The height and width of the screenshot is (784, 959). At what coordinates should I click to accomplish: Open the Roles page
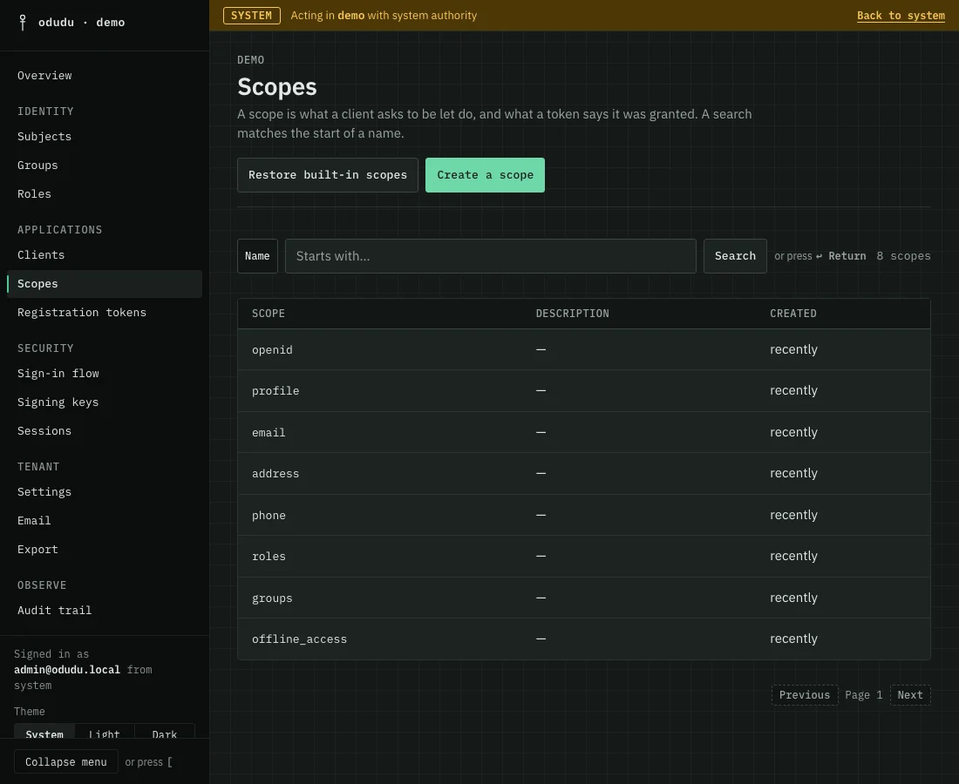(x=105, y=194)
